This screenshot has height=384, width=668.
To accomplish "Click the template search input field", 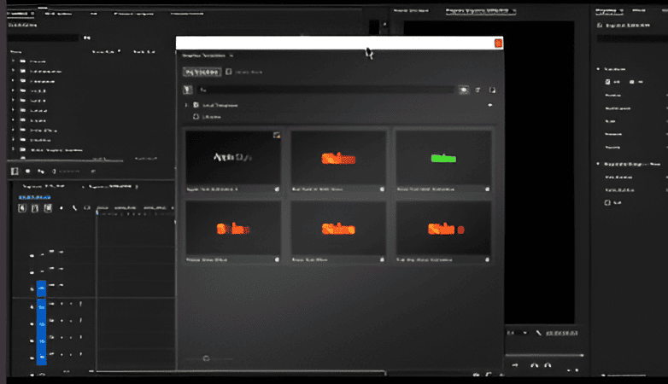I will coord(325,89).
